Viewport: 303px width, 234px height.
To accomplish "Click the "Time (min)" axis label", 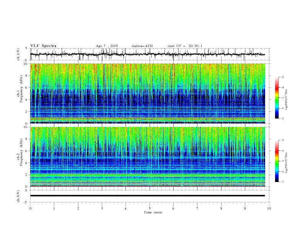I will [153, 212].
